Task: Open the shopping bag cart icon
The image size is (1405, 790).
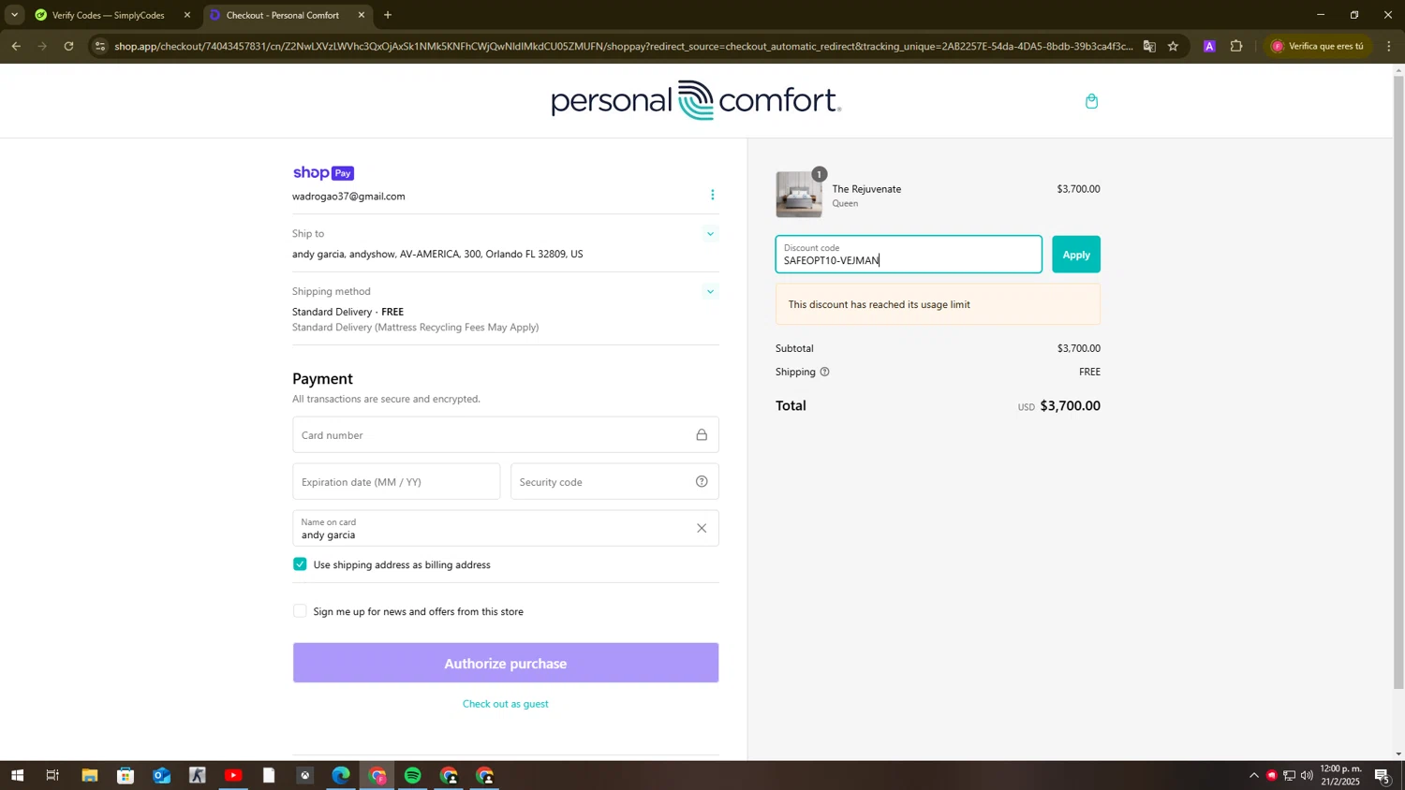Action: coord(1091,101)
